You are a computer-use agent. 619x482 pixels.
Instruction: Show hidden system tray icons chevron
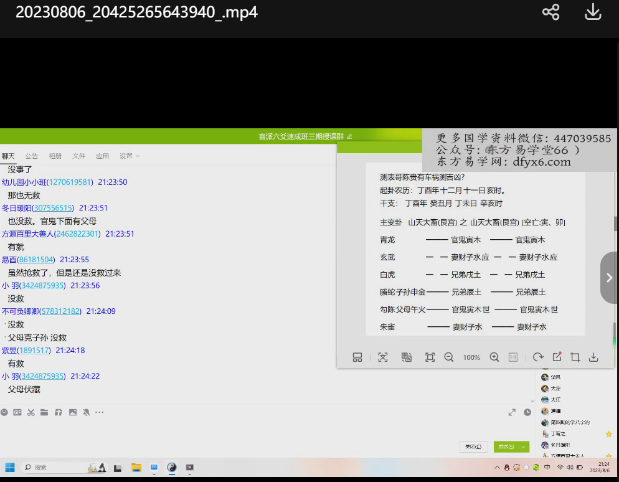(x=497, y=467)
